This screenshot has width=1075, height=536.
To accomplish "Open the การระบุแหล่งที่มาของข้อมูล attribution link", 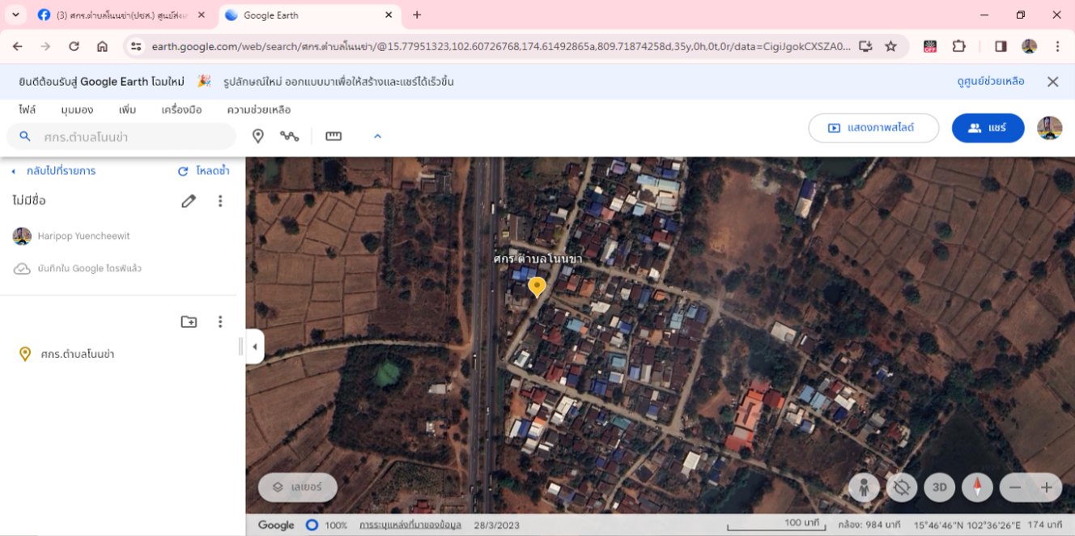I will pos(410,525).
